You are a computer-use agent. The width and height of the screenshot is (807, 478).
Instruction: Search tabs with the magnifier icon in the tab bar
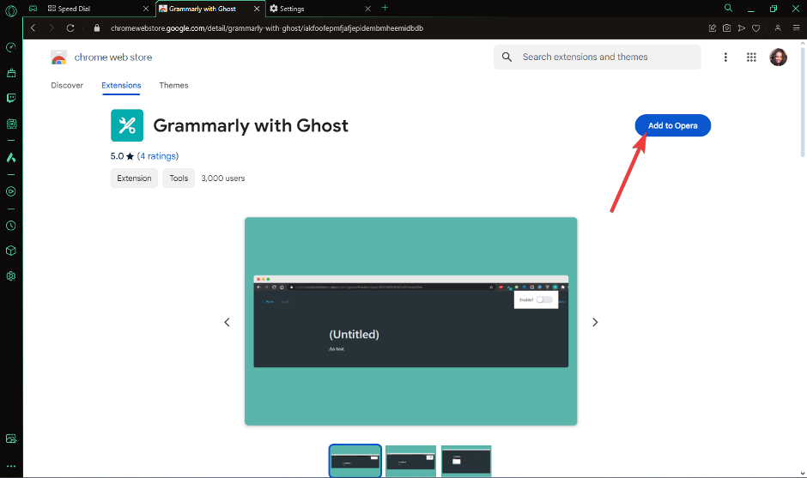(x=728, y=8)
